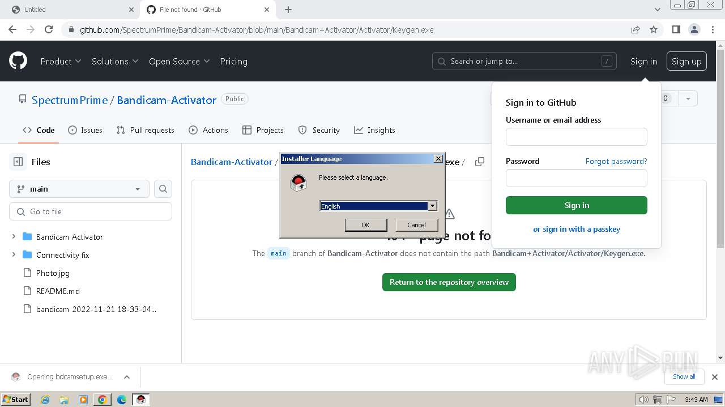
Task: Close the Installer Language dialog
Action: 438,159
